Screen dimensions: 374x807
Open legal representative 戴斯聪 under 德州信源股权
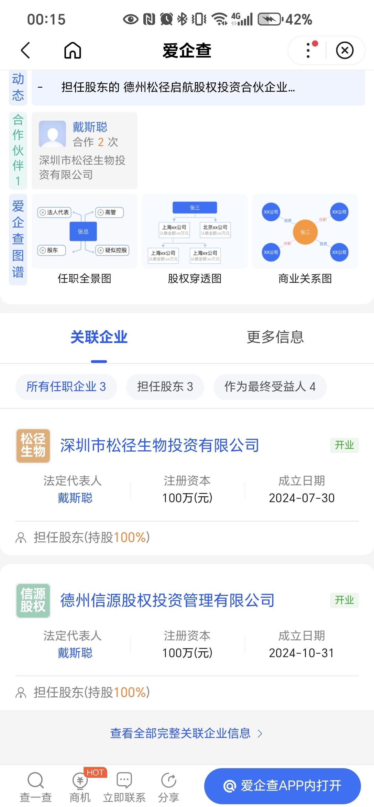click(75, 653)
